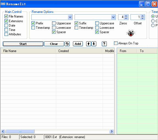Image resolution: width=158 pixels, height=140 pixels.
Task: Open the prefix text dropdown
Action: point(70,17)
